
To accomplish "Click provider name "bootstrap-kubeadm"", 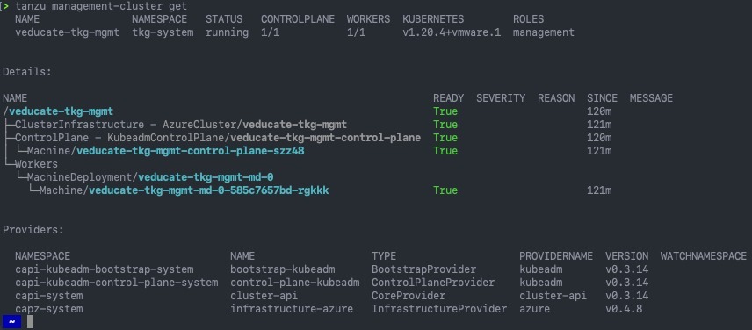I will pyautogui.click(x=283, y=269).
